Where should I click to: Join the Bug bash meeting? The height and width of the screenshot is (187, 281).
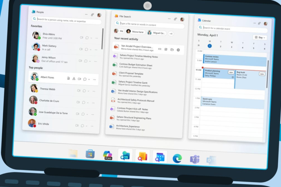click(x=262, y=74)
